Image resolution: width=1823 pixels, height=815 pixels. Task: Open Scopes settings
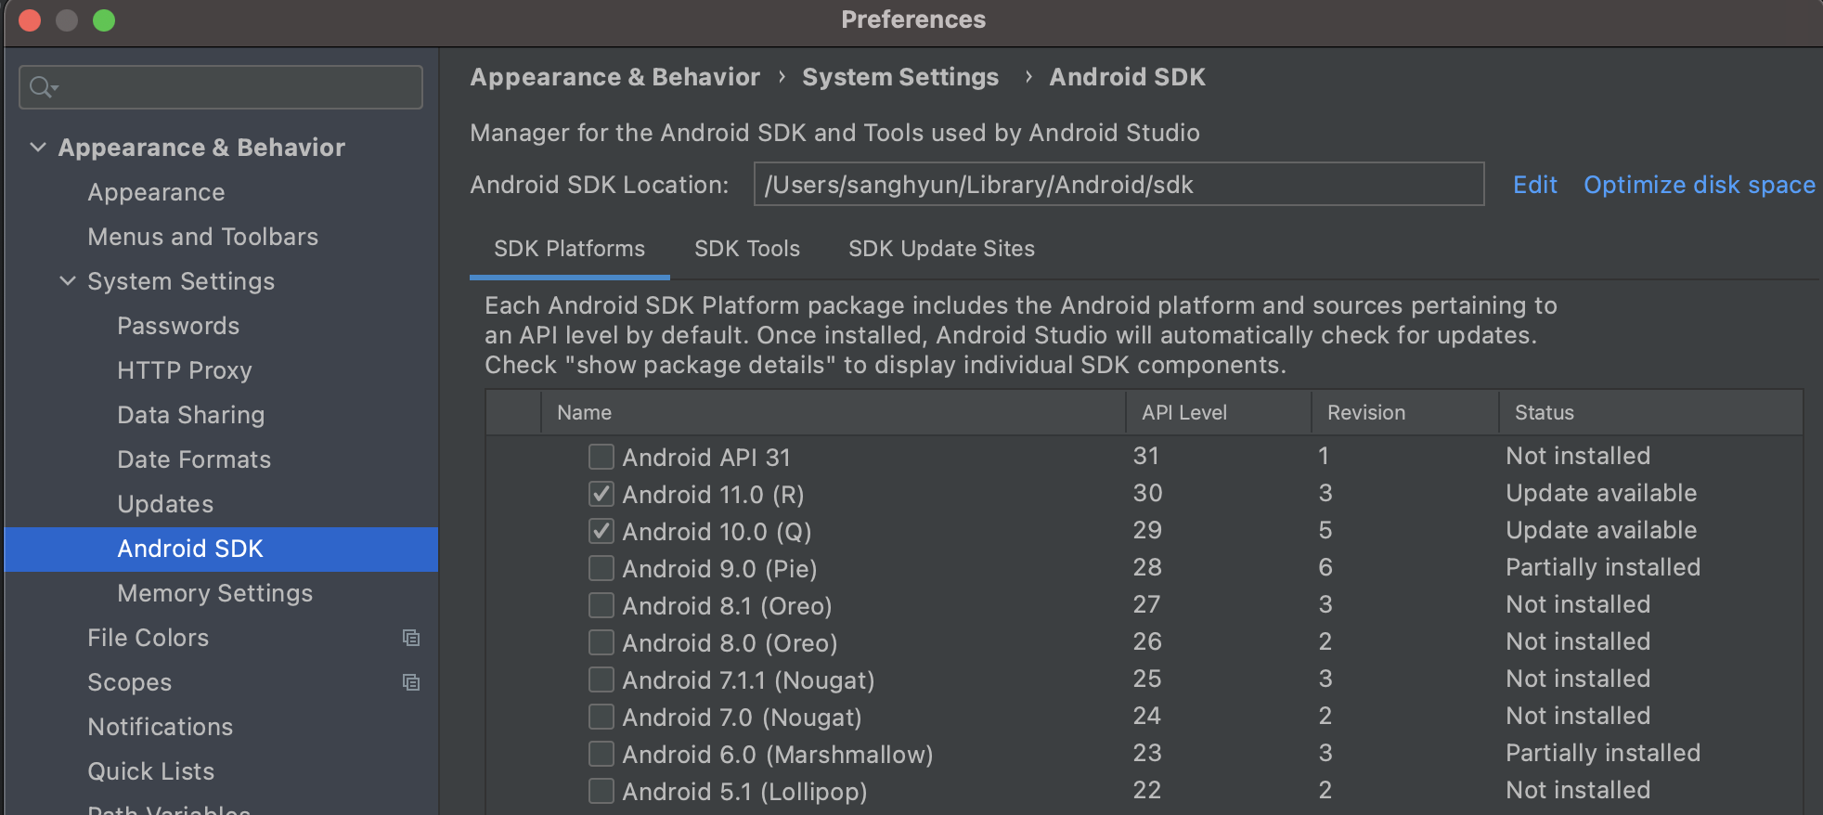(130, 682)
